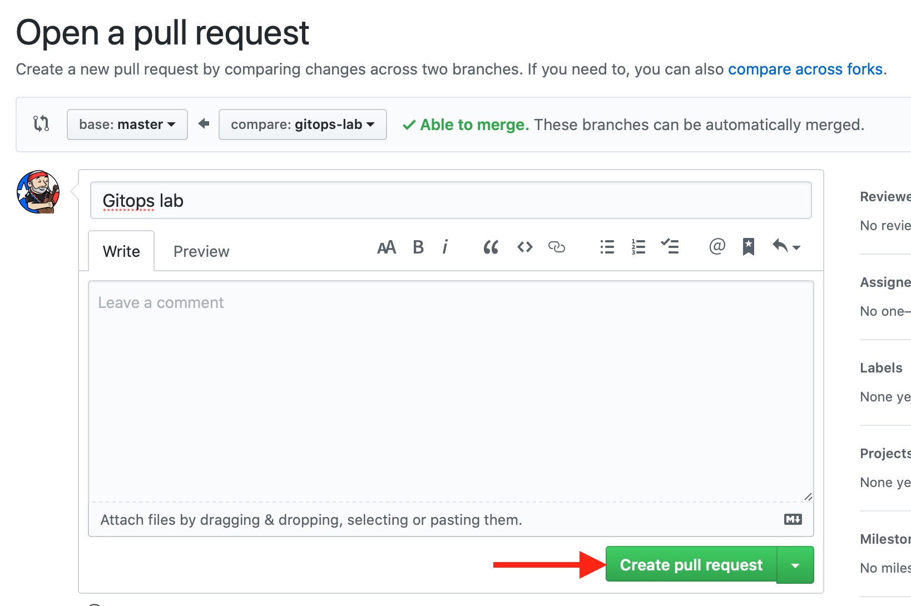Add a numbered list
The image size is (911, 606).
638,247
